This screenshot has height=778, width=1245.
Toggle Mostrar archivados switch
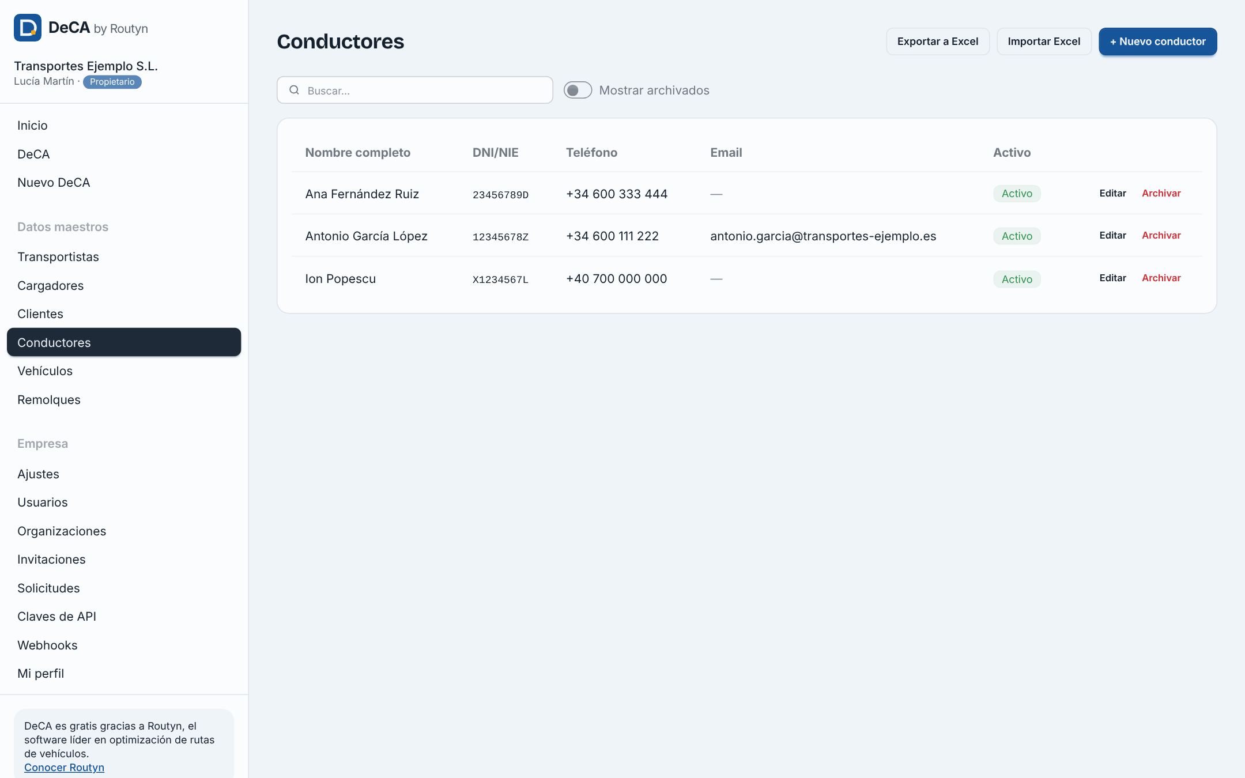578,90
